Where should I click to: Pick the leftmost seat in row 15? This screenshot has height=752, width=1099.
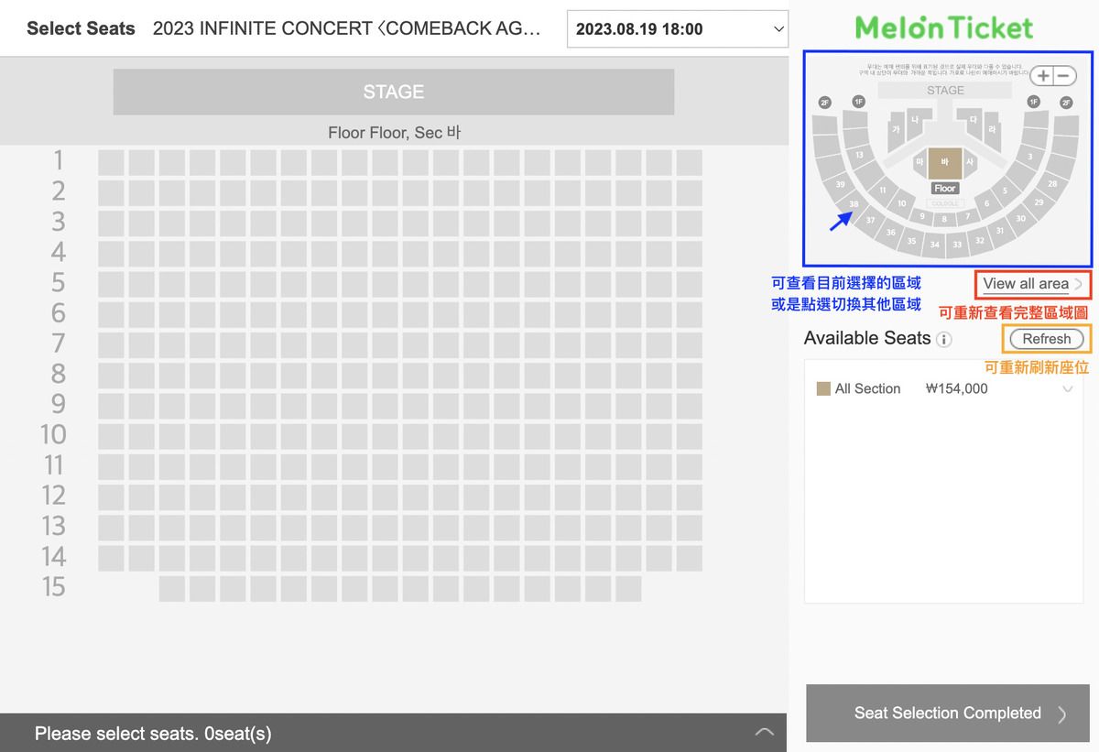pos(171,589)
